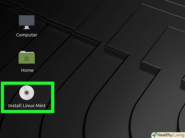The width and height of the screenshot is (185, 138).
Task: Open the Home folder icon
Action: [27, 57]
